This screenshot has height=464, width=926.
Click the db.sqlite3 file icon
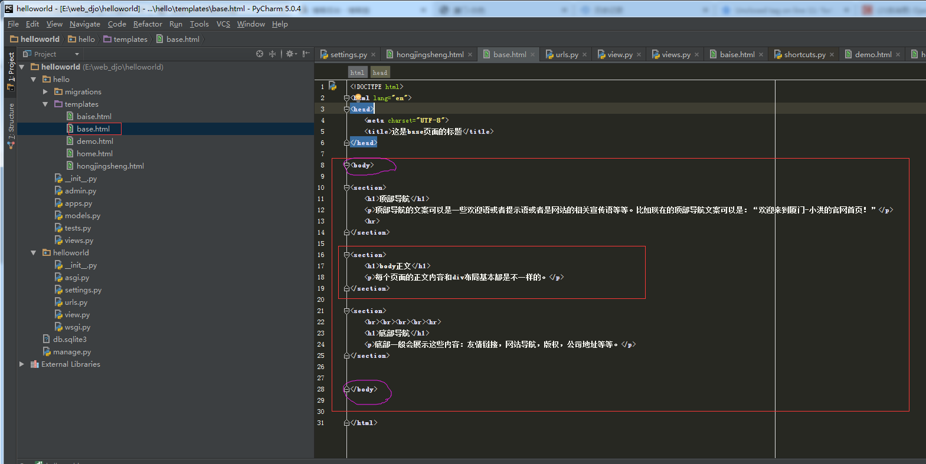47,340
